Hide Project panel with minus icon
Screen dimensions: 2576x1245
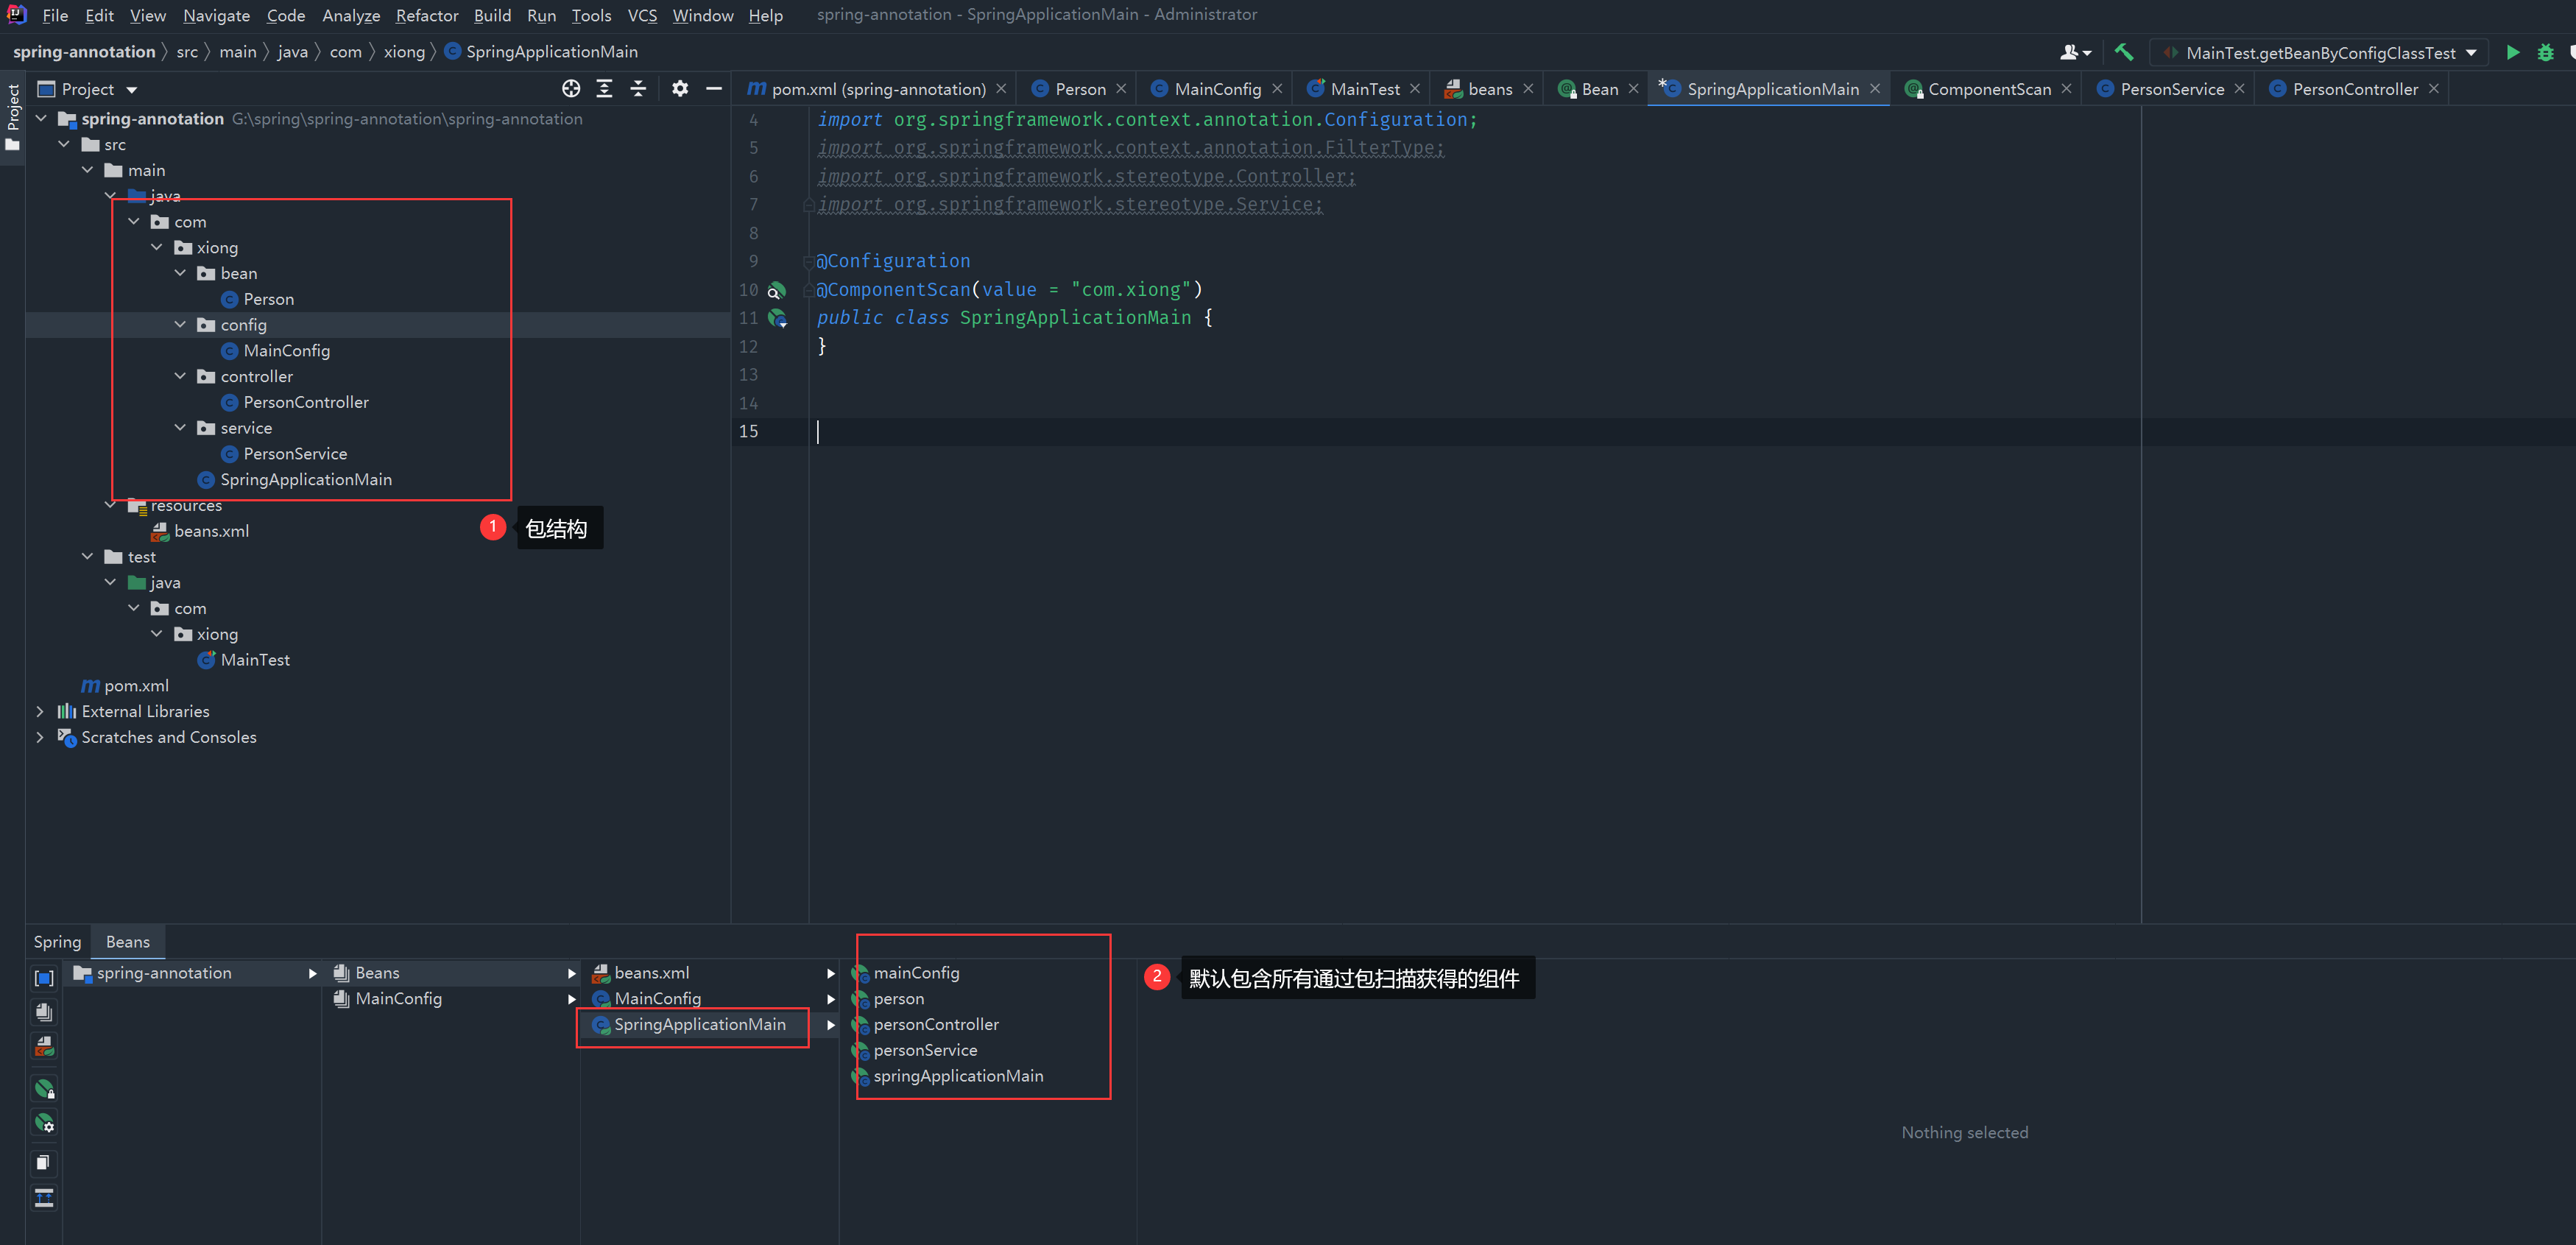[x=714, y=89]
